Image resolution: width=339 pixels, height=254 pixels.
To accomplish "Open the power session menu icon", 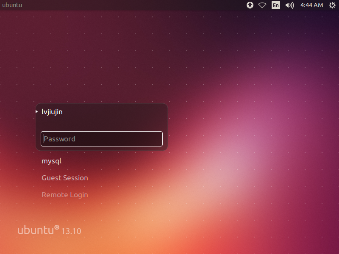I will (x=332, y=5).
